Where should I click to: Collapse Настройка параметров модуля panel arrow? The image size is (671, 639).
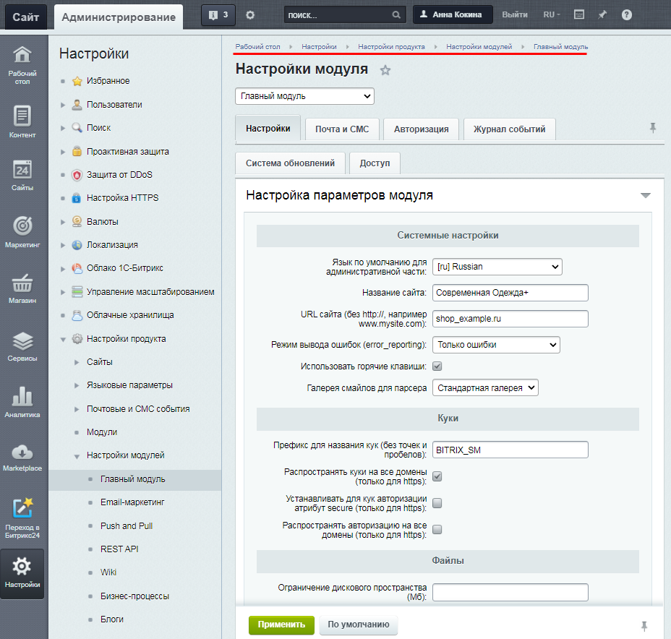645,195
